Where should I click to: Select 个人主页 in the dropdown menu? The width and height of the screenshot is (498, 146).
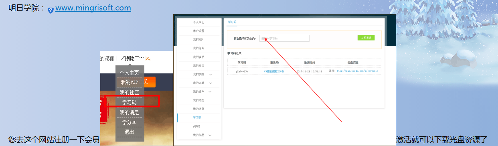coord(130,73)
